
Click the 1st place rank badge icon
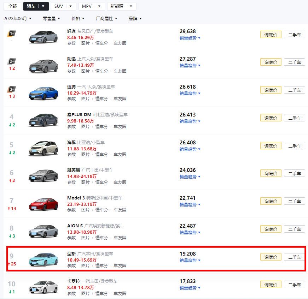point(12,34)
